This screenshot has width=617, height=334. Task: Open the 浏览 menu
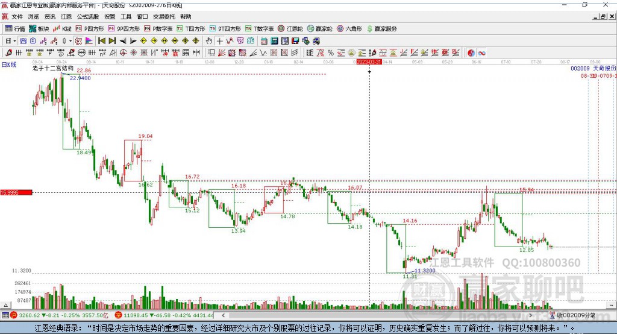34,16
